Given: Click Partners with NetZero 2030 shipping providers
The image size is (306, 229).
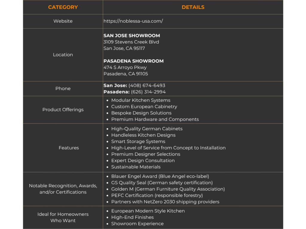Looking at the screenshot, I should click(165, 202).
